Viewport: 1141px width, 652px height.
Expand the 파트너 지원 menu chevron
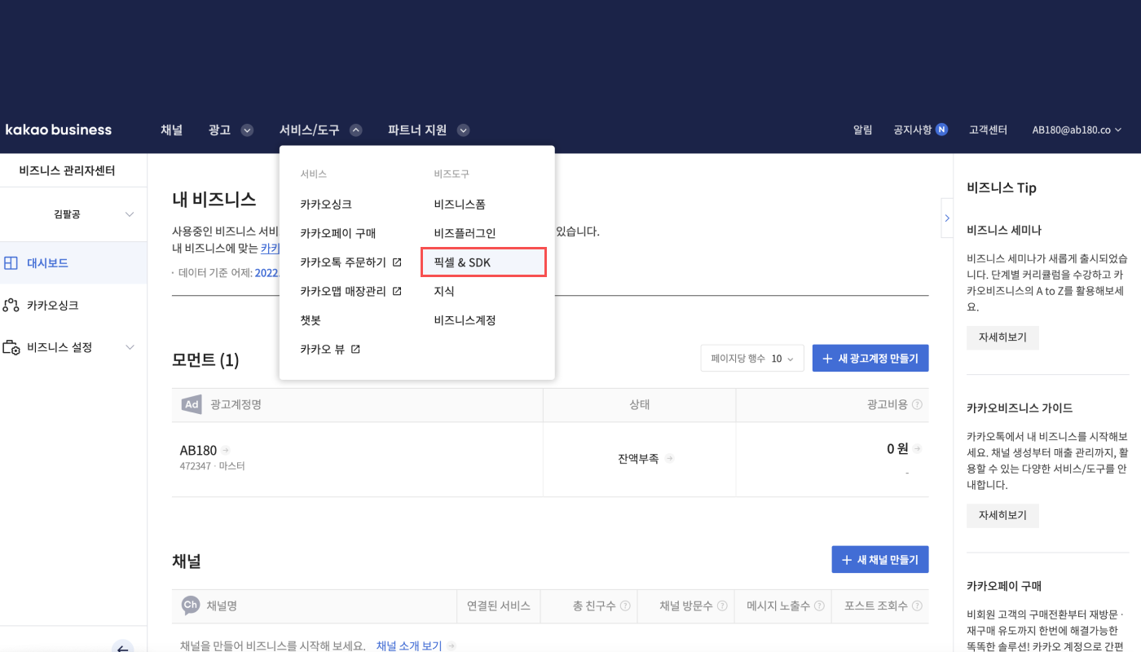463,130
